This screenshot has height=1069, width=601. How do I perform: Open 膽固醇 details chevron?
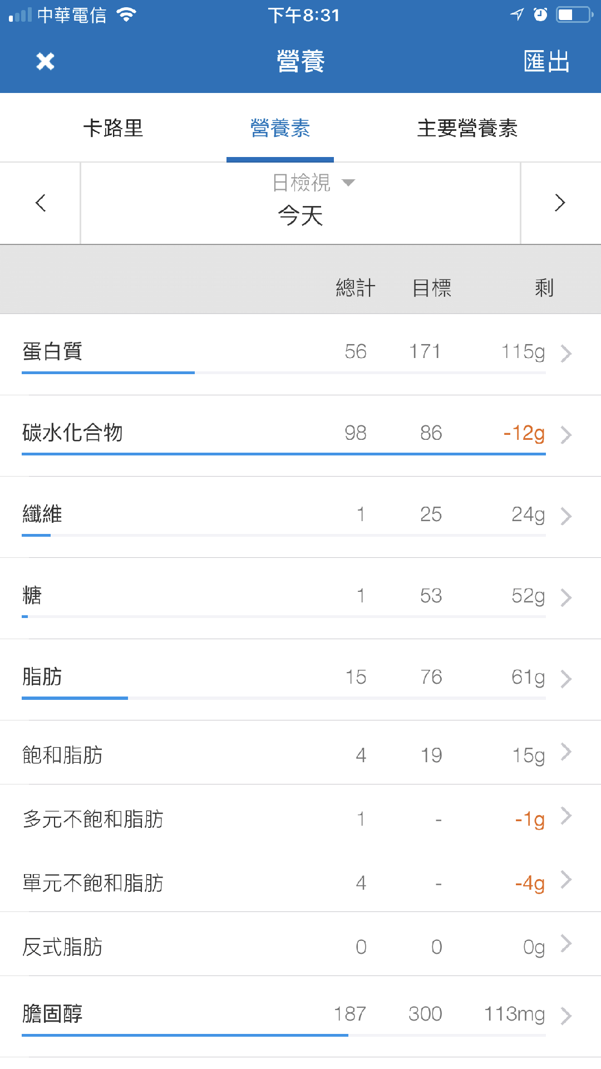click(x=566, y=1016)
